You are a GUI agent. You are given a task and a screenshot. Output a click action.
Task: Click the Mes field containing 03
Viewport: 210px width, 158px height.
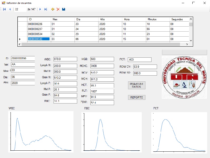click(x=23, y=70)
